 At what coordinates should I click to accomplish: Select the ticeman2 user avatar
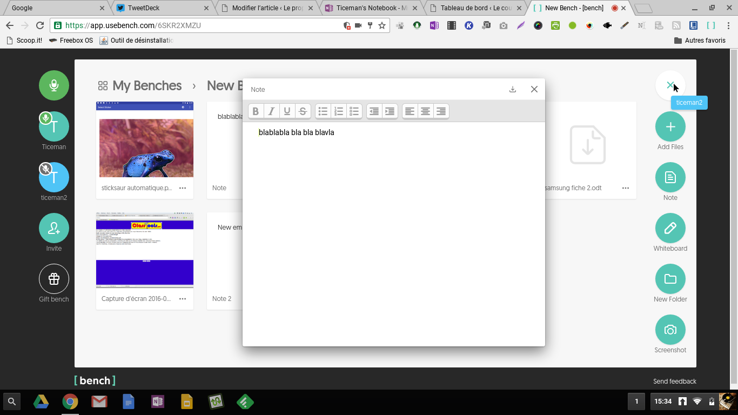click(x=54, y=177)
